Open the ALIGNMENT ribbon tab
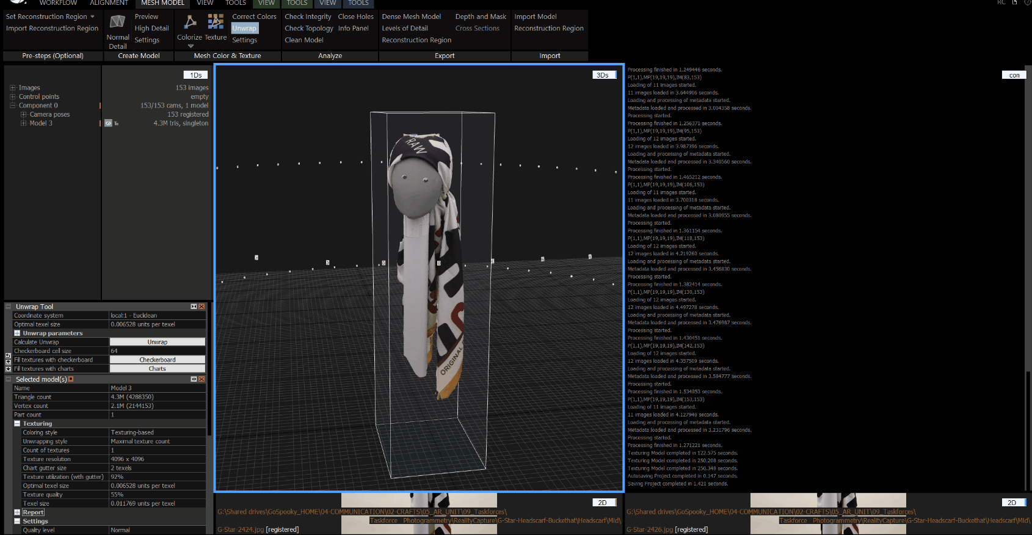Viewport: 1032px width, 535px height. [x=109, y=3]
